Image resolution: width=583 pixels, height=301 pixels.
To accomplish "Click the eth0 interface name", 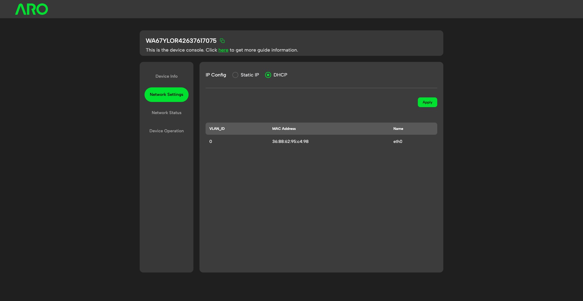I will (397, 141).
